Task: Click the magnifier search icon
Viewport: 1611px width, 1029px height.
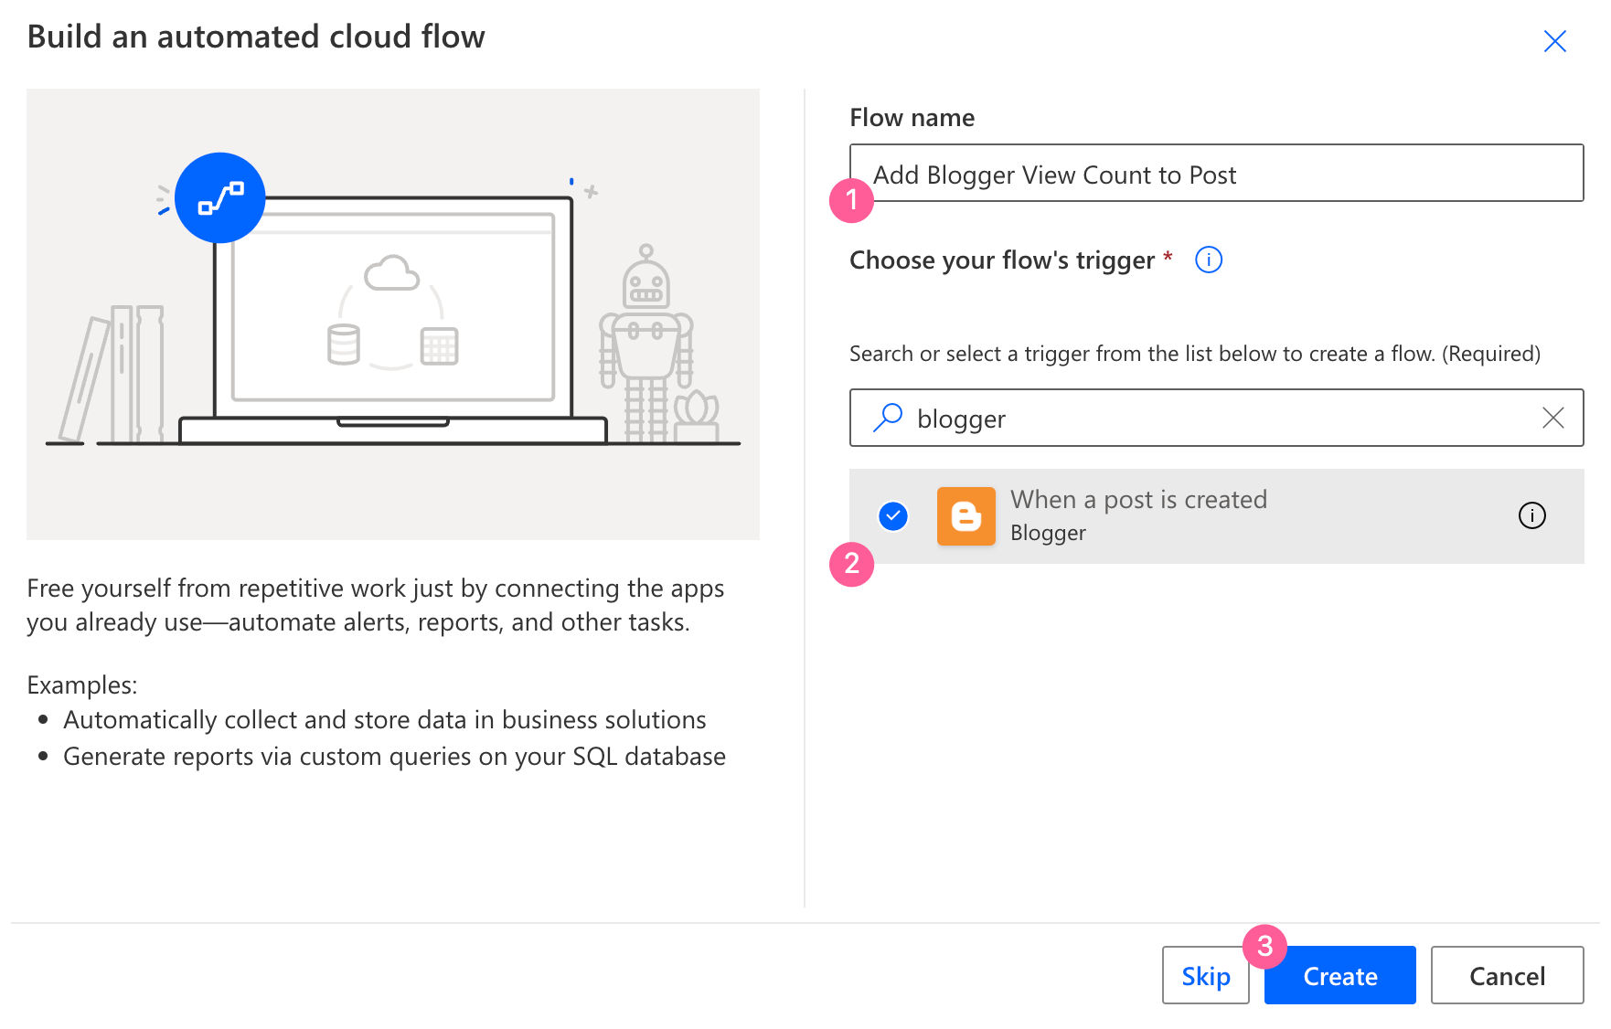Action: (x=887, y=418)
